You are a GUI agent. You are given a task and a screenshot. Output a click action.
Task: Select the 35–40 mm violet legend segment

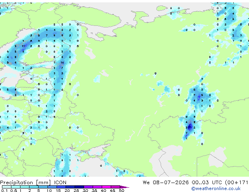pyautogui.click(x=97, y=187)
